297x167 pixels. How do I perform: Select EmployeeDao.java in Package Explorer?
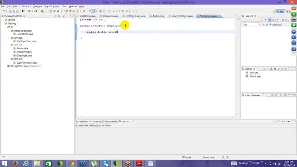point(26,41)
